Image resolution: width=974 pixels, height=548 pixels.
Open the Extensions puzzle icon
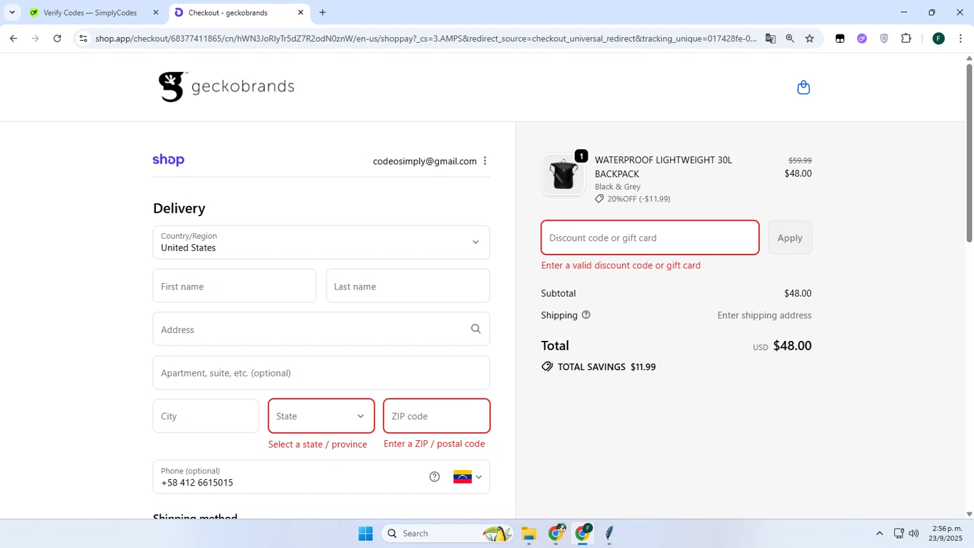906,38
